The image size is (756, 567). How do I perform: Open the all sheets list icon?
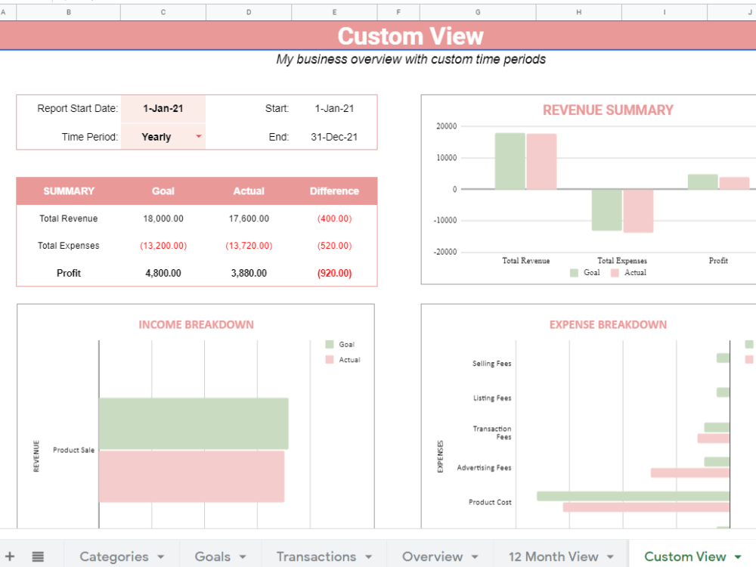tap(37, 556)
